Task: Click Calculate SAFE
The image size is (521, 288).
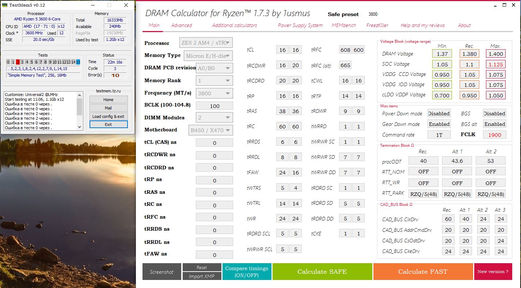Action: click(322, 272)
